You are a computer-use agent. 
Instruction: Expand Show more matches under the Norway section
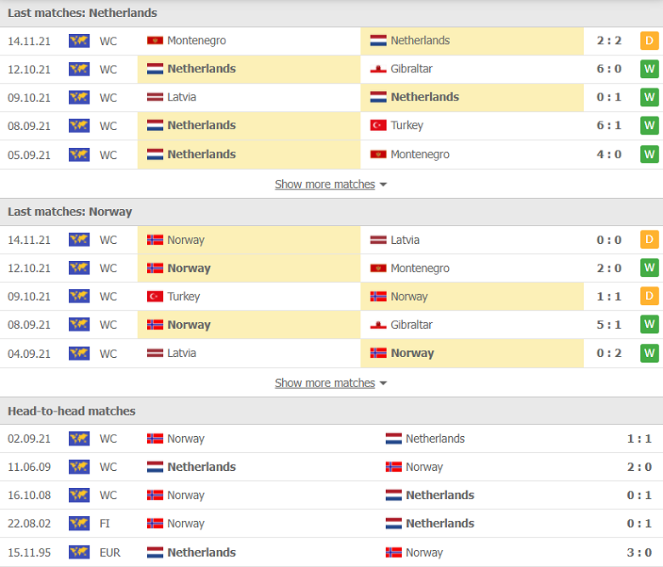pos(325,383)
